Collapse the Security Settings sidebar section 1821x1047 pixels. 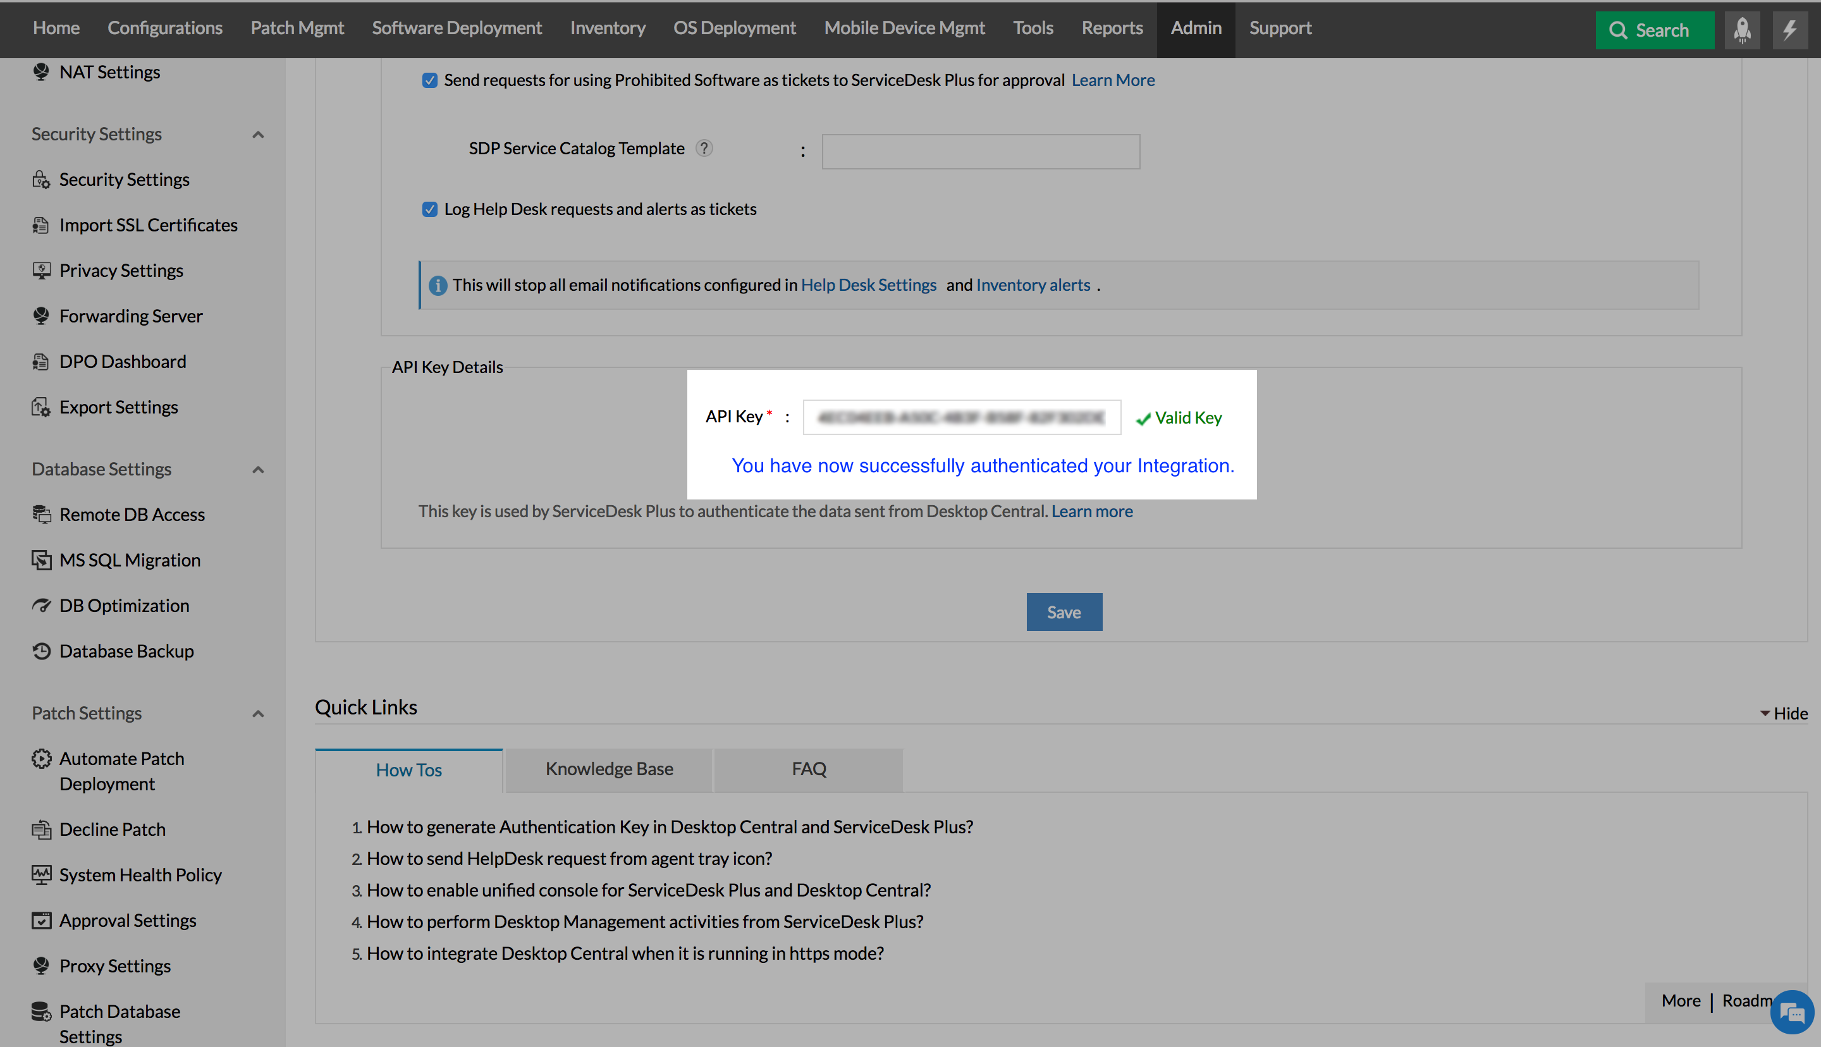[258, 135]
